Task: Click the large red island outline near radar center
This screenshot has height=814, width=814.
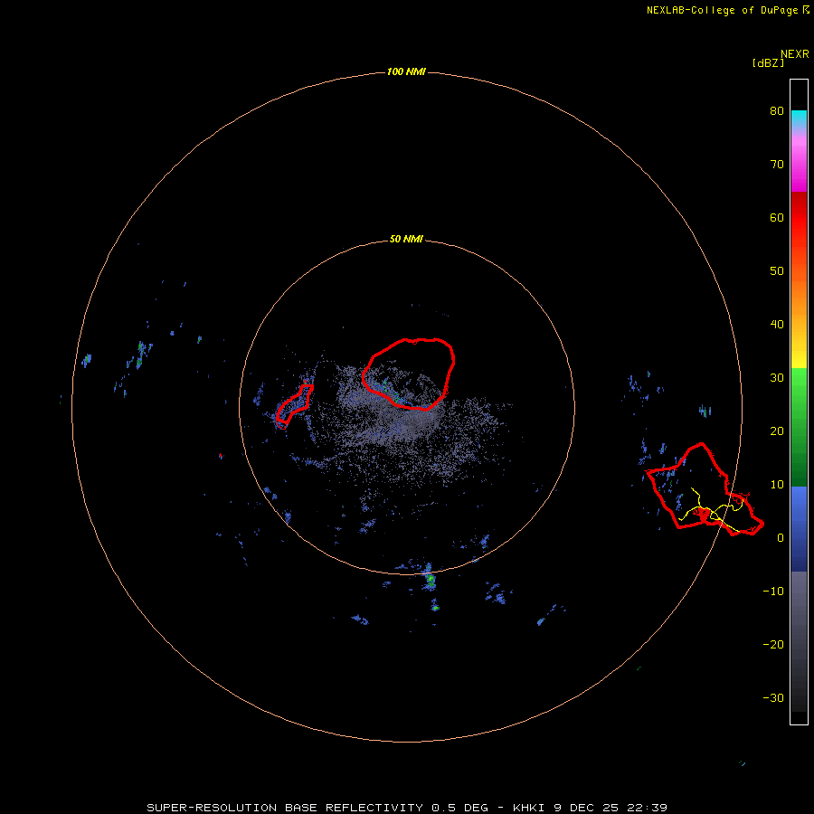Action: coord(409,374)
